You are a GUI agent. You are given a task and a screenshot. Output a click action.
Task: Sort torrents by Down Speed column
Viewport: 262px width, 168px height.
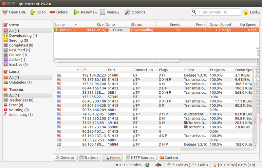point(219,25)
